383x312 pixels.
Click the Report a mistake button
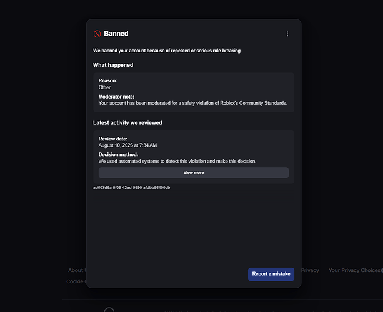pos(271,274)
